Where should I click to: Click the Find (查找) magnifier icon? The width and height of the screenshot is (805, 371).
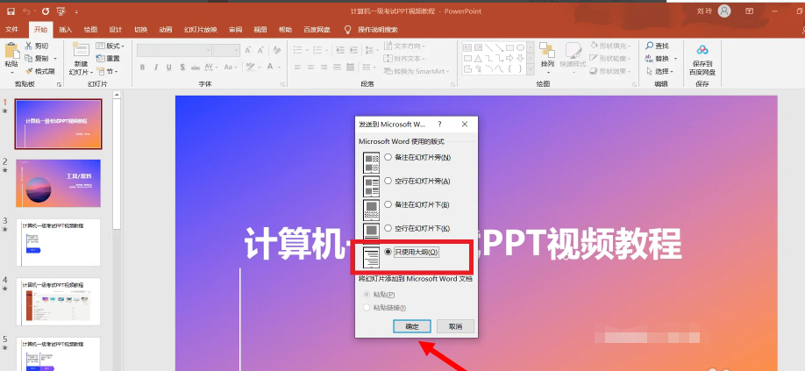[x=650, y=46]
